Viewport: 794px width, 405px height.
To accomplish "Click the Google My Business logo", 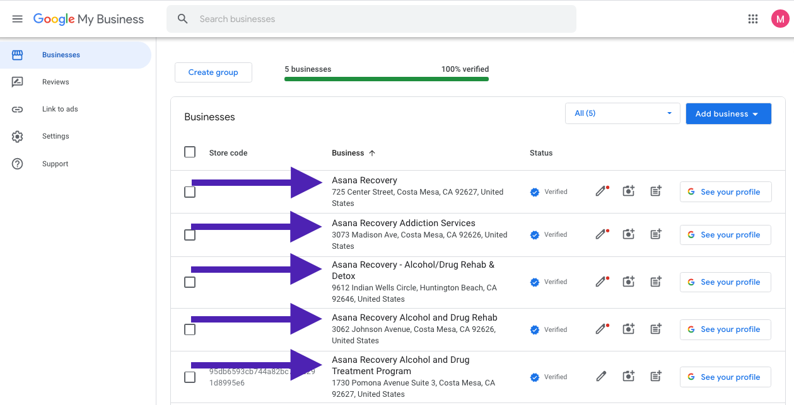I will click(x=88, y=19).
